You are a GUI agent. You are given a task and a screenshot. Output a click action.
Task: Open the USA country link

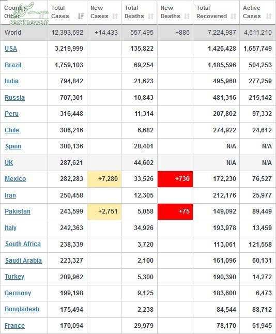click(11, 49)
